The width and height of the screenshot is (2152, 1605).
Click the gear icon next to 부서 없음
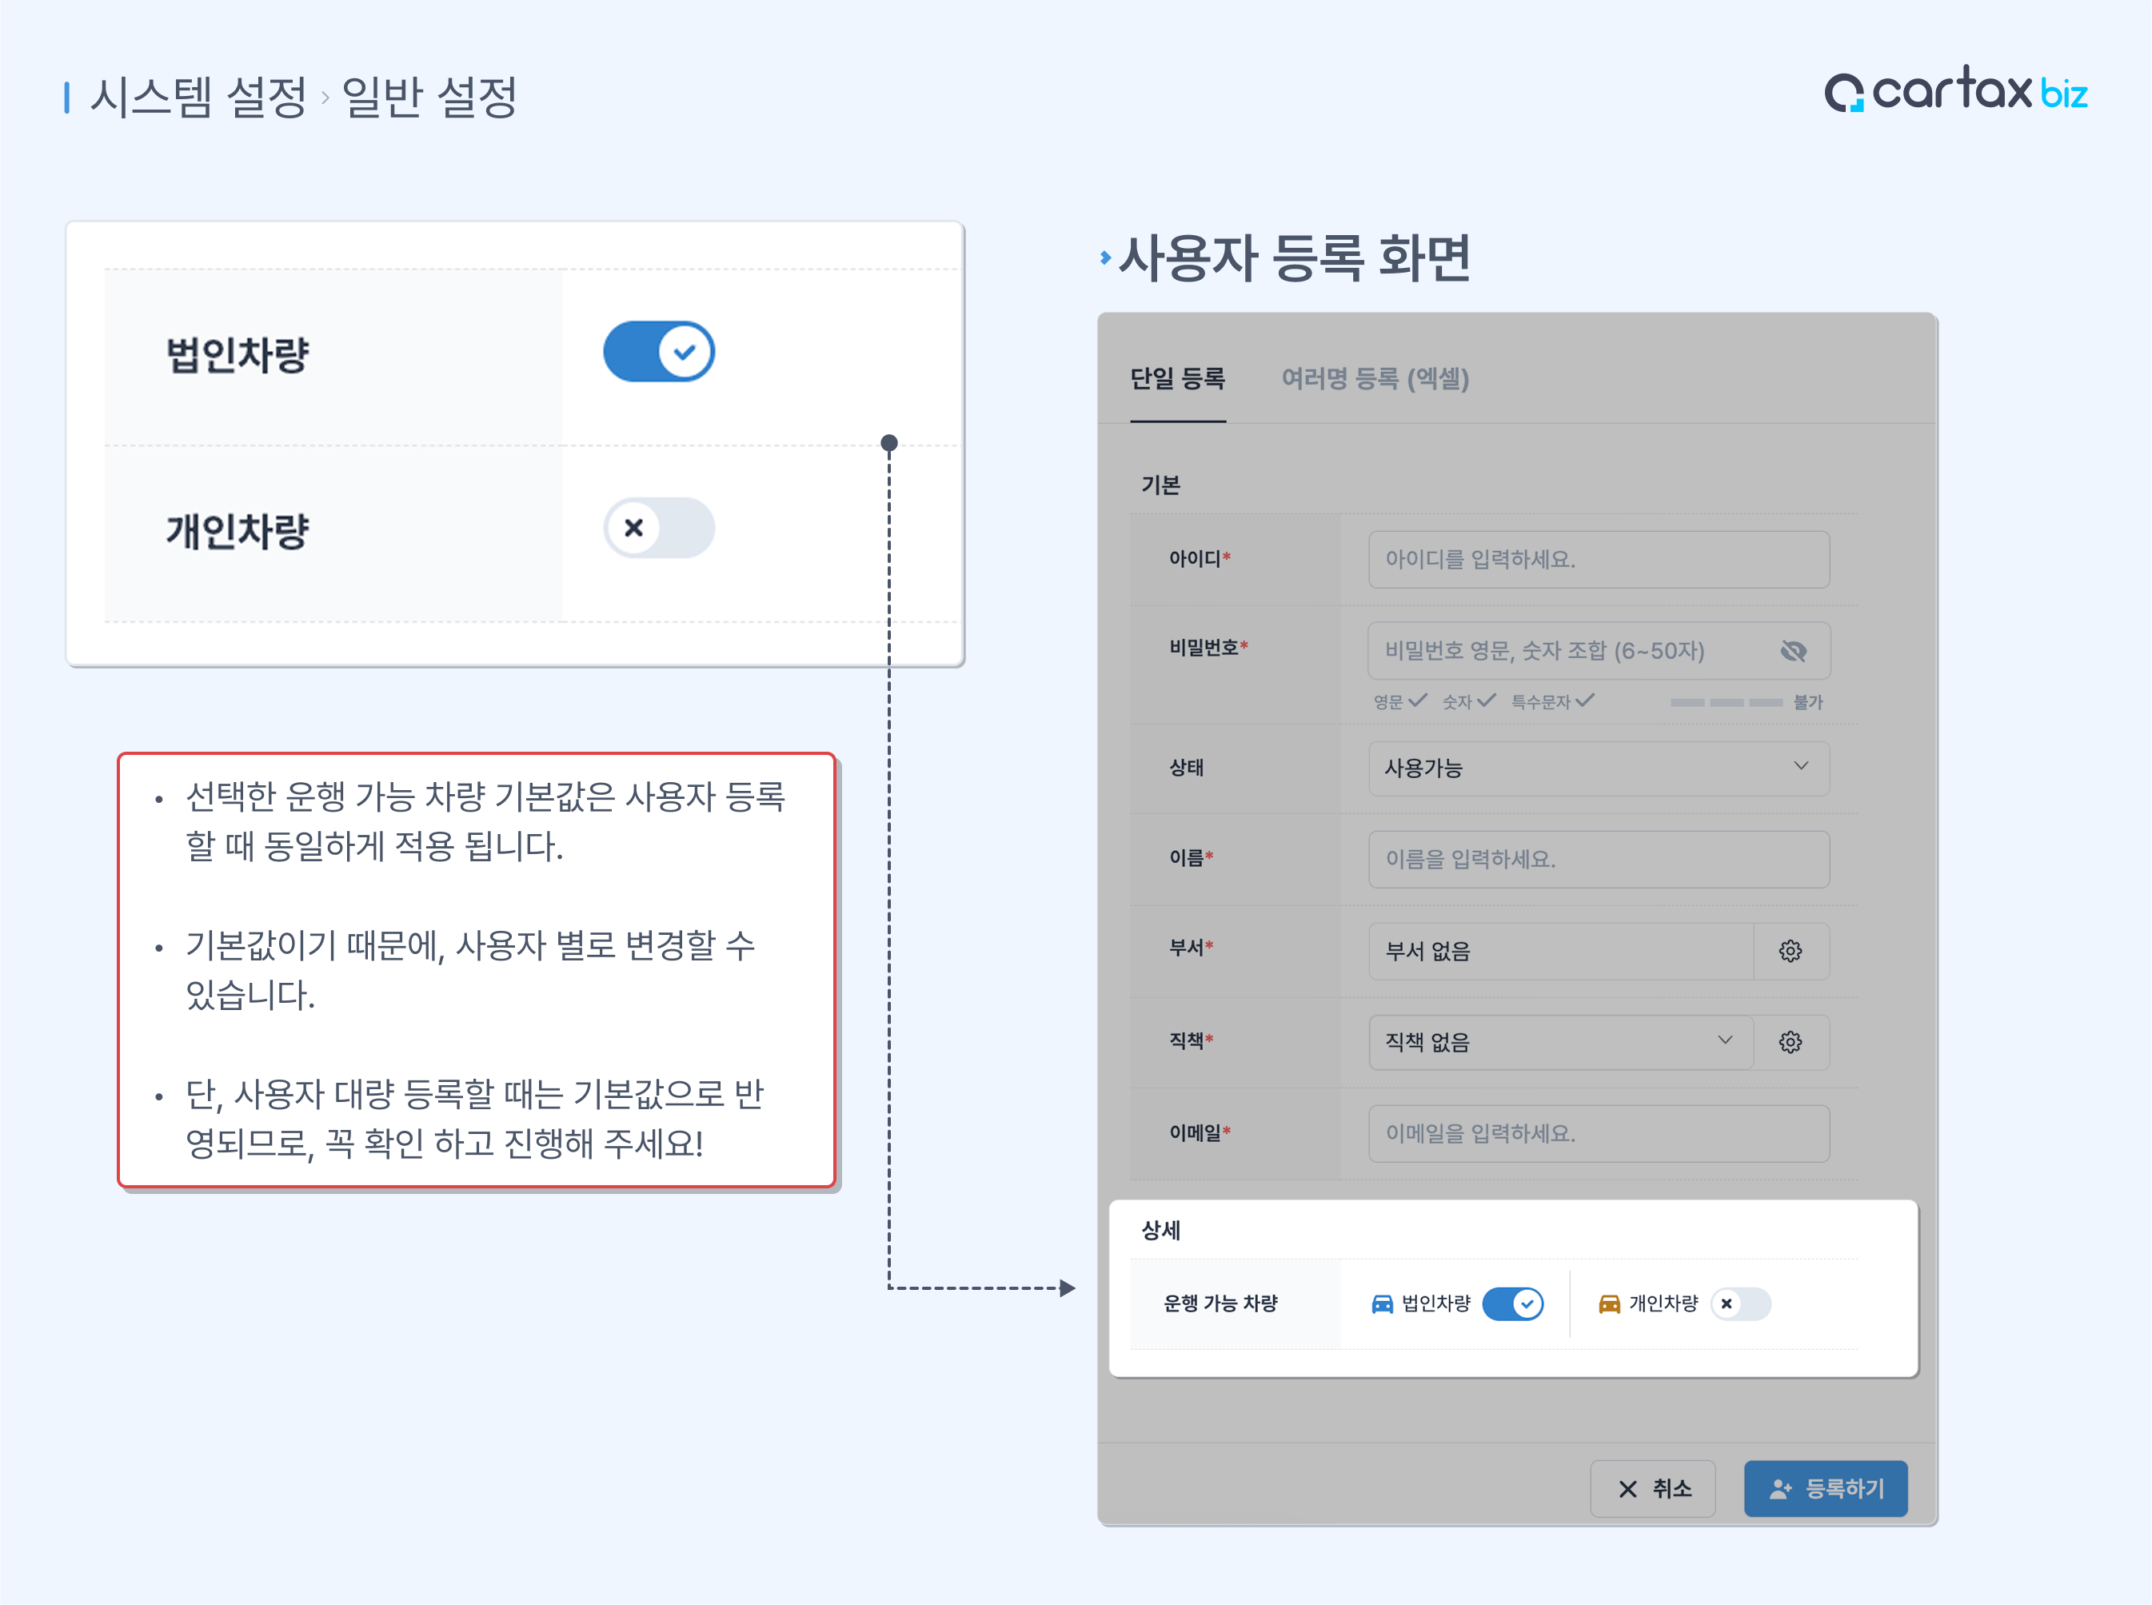1790,951
